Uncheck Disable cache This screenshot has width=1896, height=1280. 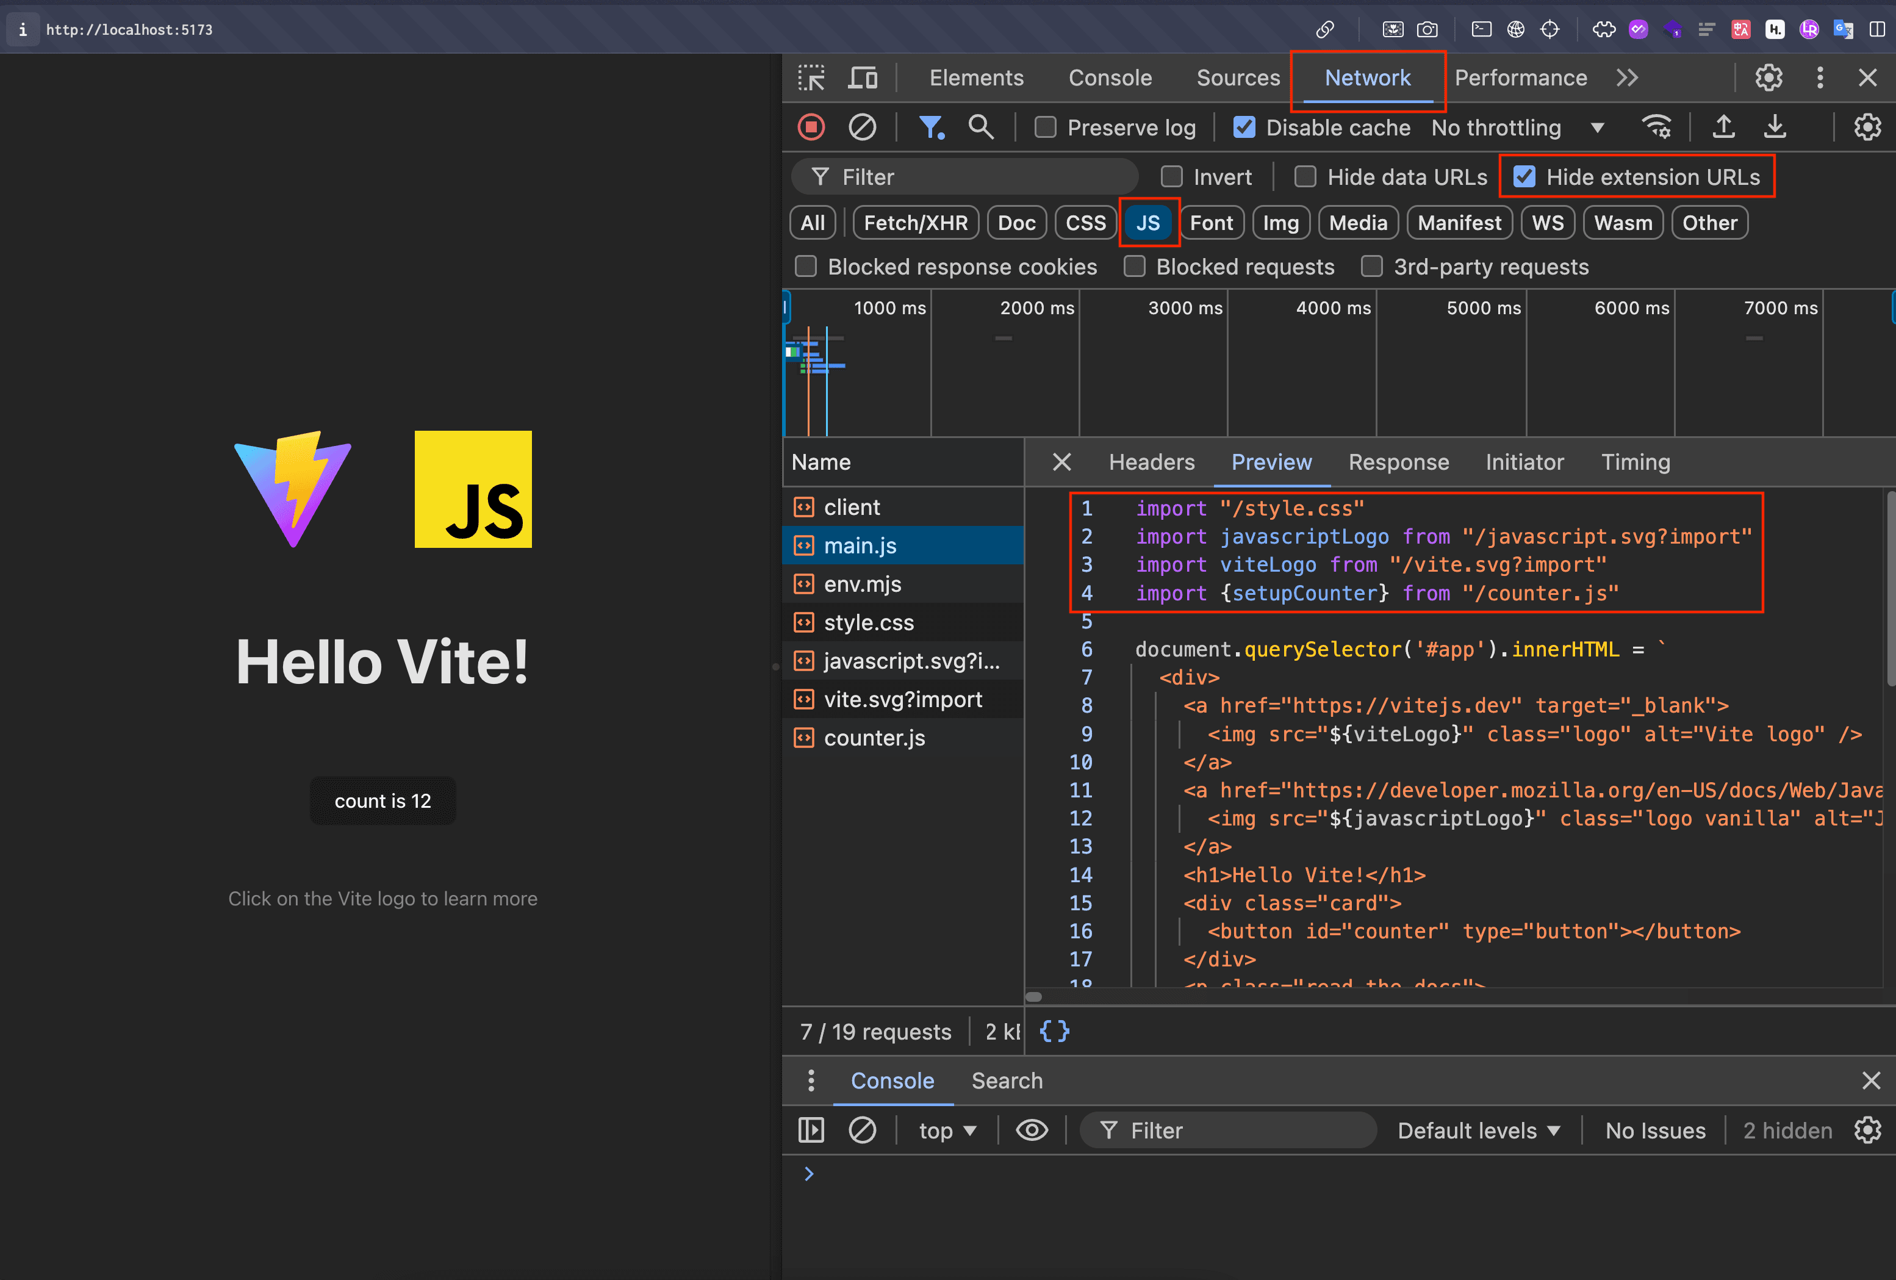tap(1244, 128)
